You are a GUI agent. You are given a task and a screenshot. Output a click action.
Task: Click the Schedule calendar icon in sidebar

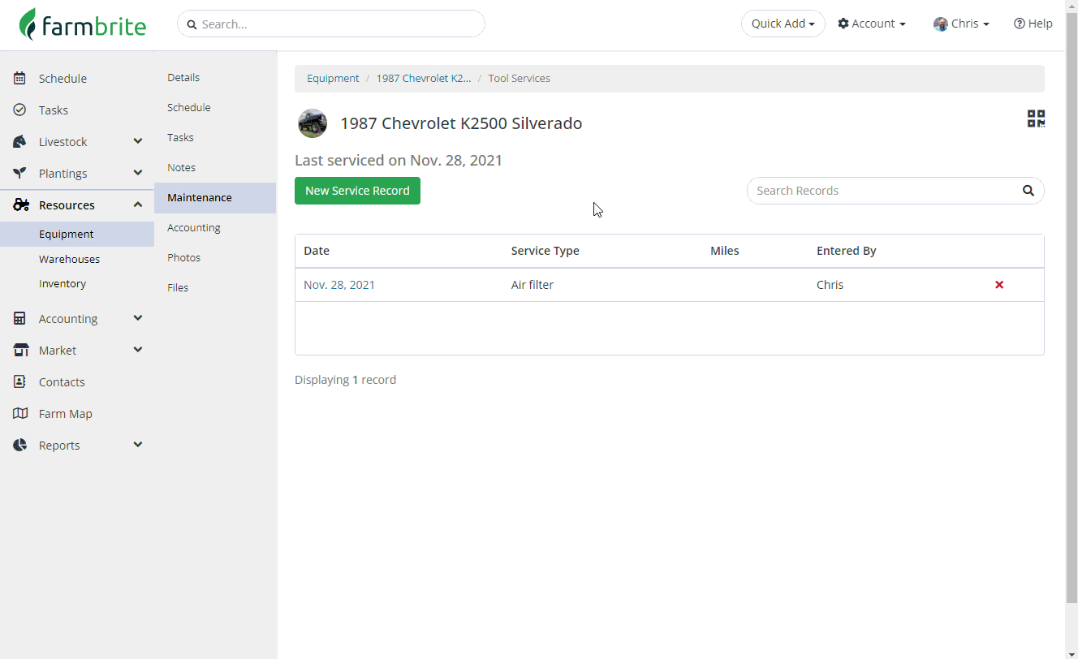click(19, 79)
